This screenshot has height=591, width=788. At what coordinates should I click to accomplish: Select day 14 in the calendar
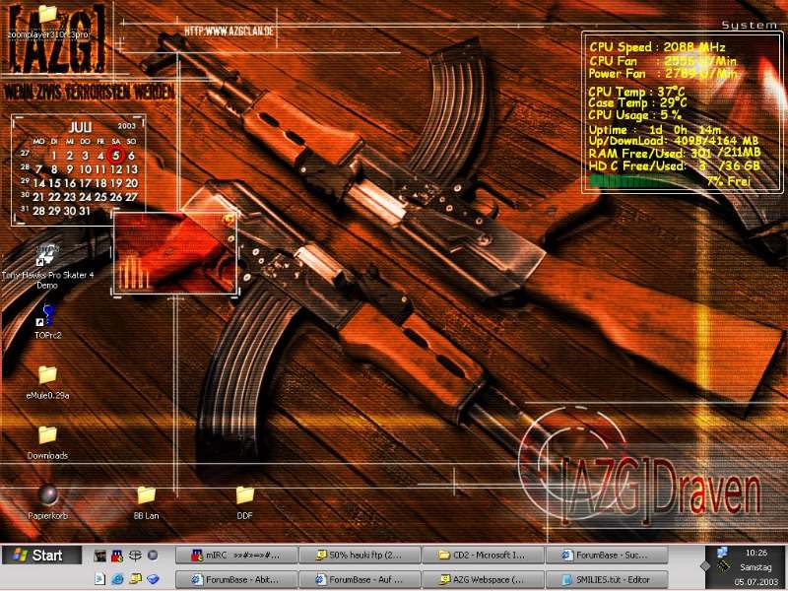(38, 183)
